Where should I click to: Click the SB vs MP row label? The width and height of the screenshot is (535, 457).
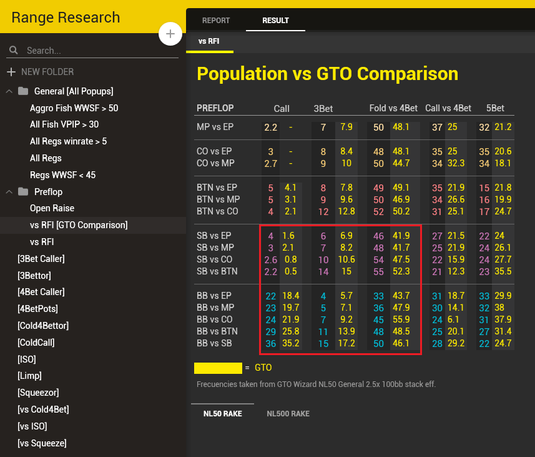(x=215, y=248)
